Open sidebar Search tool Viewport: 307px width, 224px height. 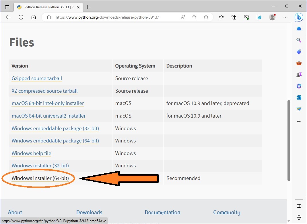click(299, 40)
